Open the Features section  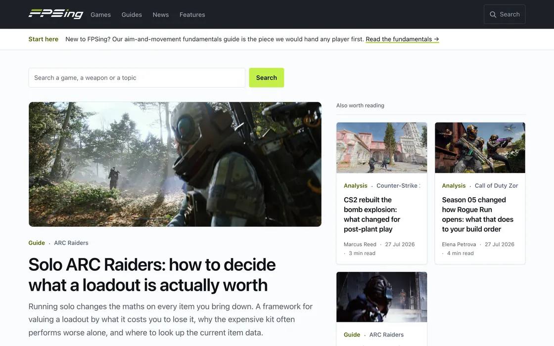(x=192, y=14)
